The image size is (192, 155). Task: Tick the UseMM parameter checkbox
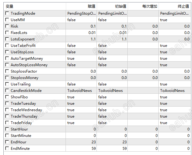[x=7, y=20]
